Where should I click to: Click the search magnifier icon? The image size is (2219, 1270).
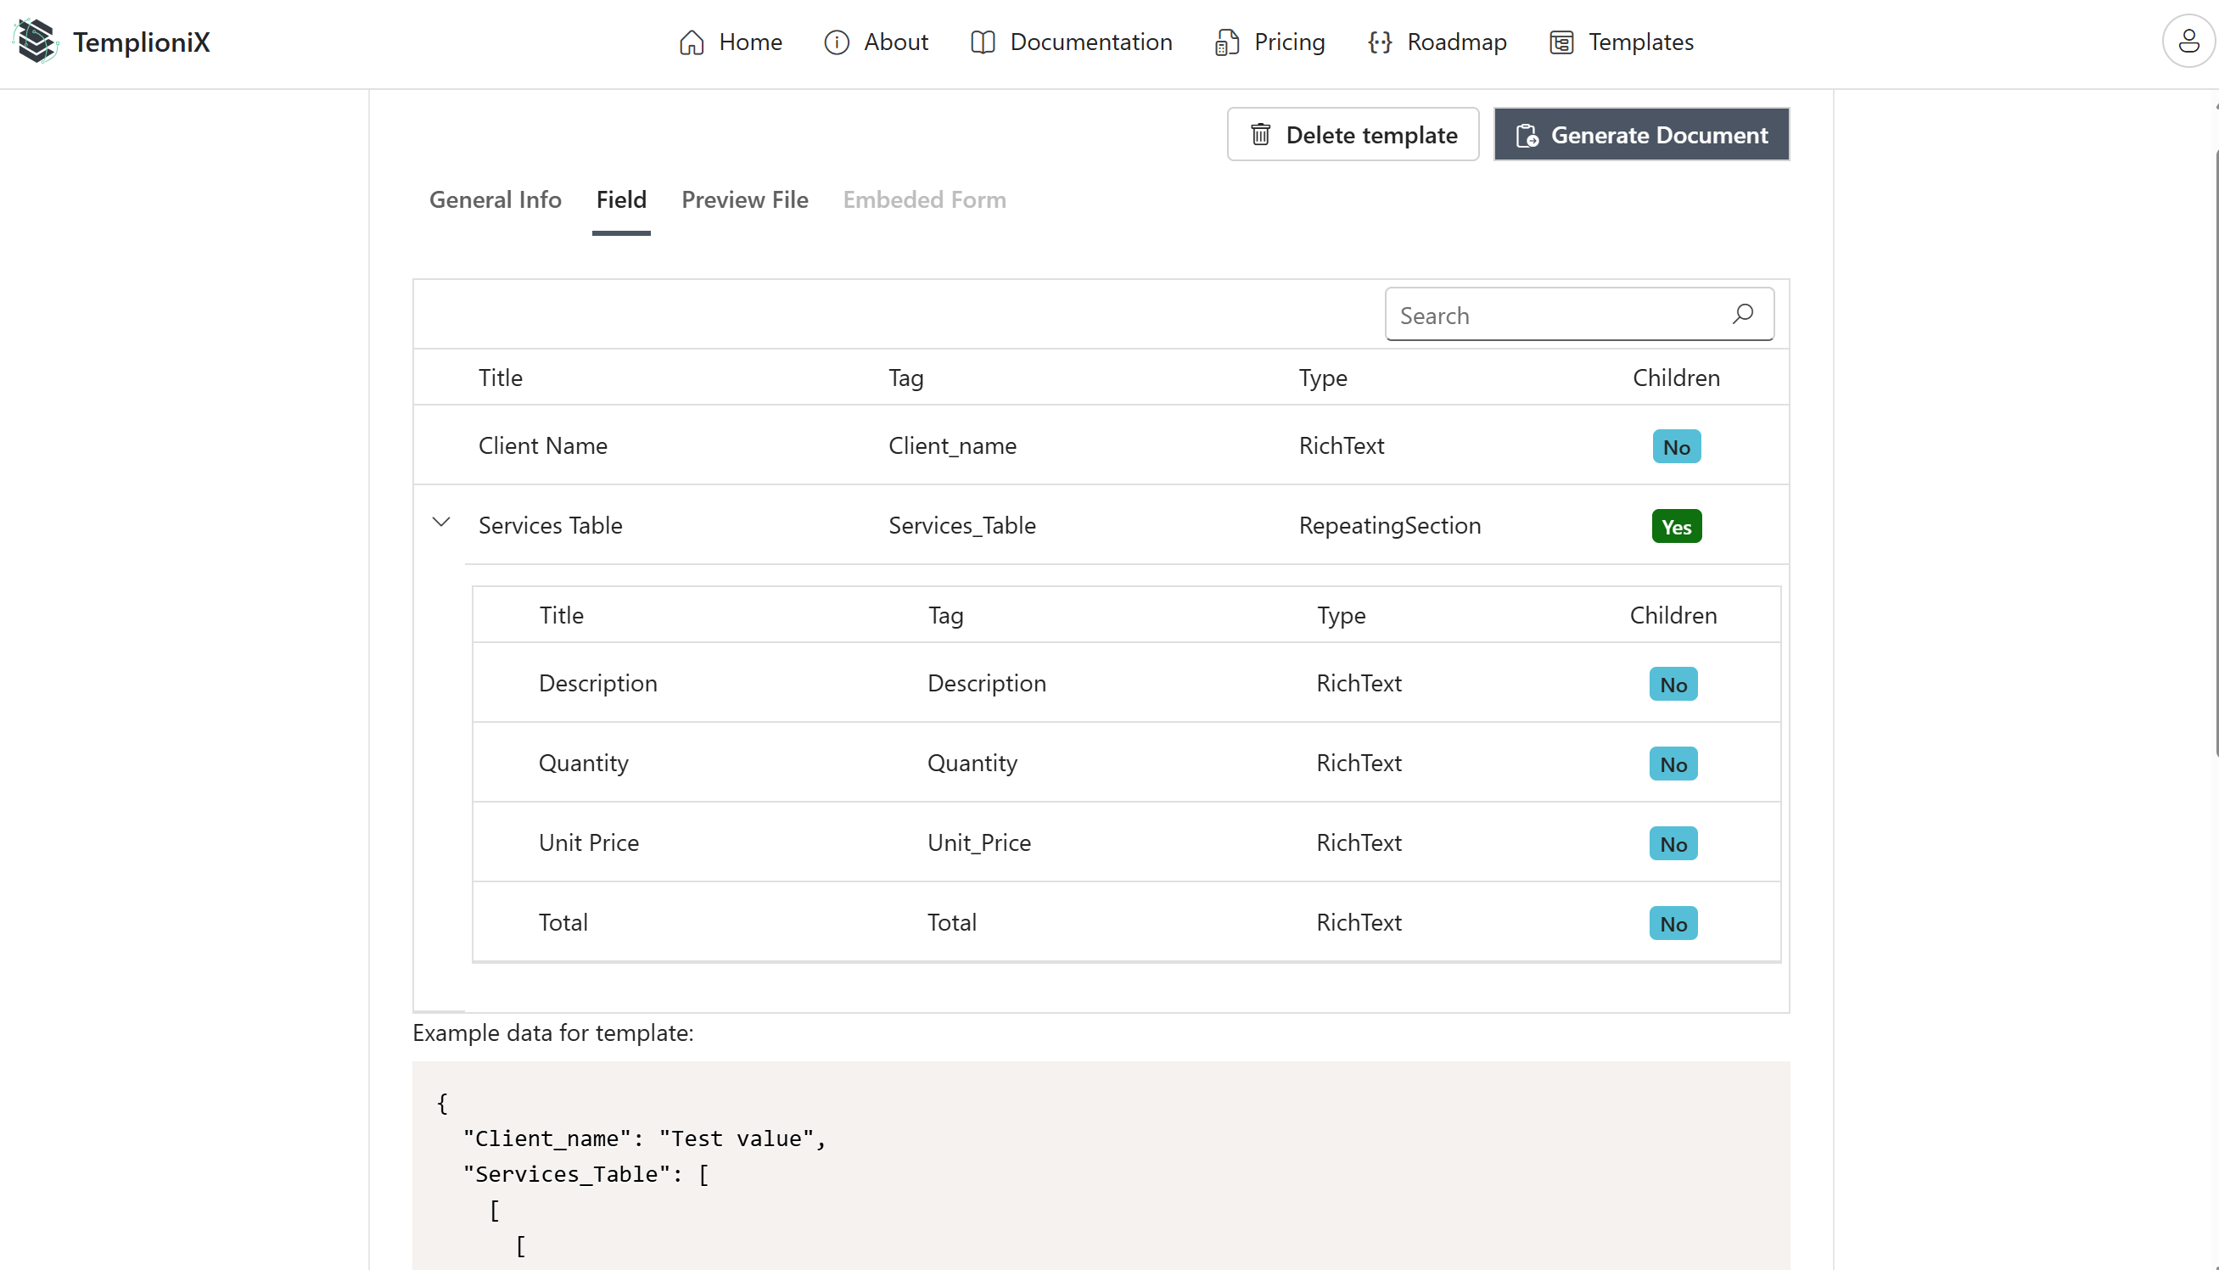pos(1743,314)
